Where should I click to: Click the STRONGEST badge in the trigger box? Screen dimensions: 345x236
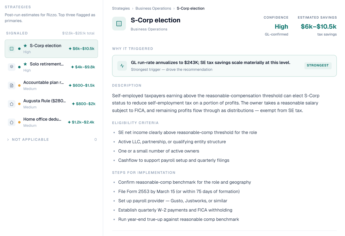click(x=318, y=65)
